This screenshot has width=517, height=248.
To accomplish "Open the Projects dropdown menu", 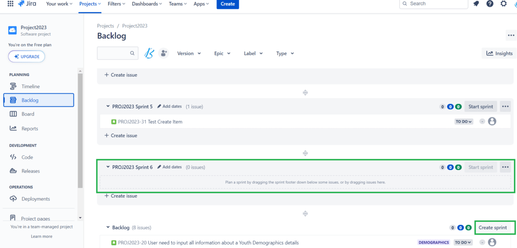I will (x=90, y=4).
